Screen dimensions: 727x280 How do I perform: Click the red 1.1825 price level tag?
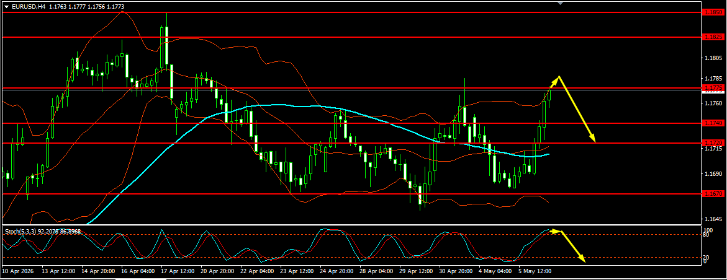[x=713, y=37]
